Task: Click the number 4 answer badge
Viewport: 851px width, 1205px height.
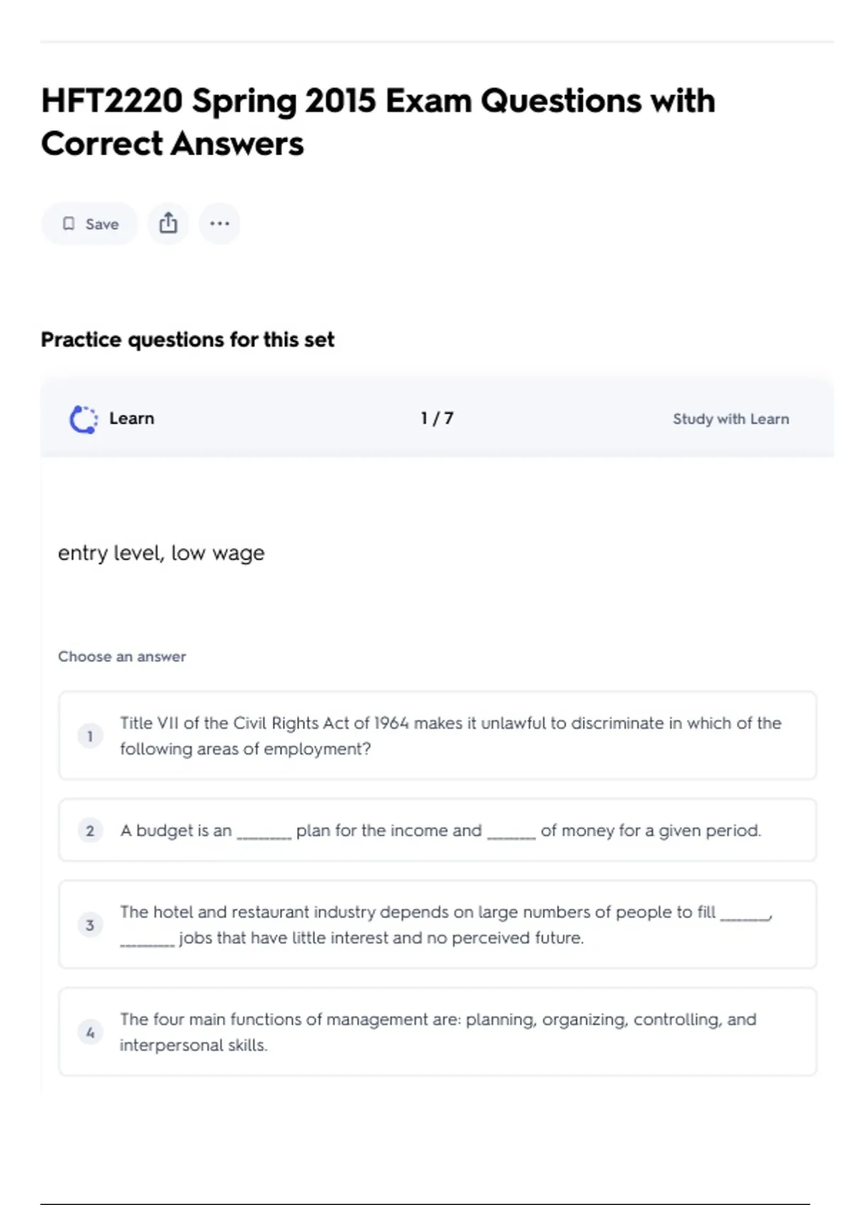Action: [90, 1033]
